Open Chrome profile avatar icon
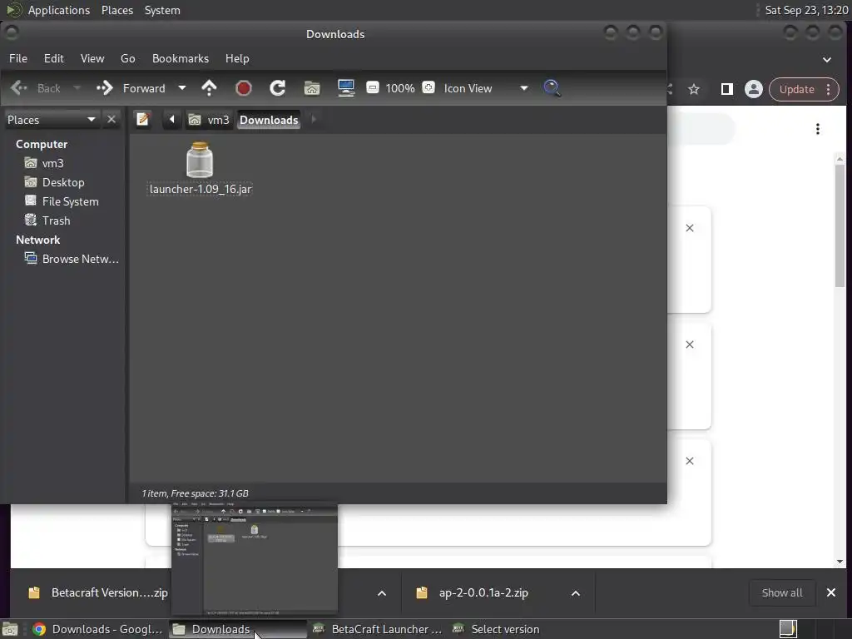 click(754, 89)
